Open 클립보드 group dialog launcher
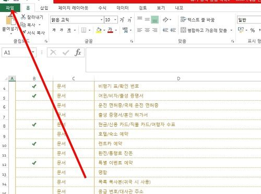Screen dimensions: 261x194 pyautogui.click(x=46, y=41)
